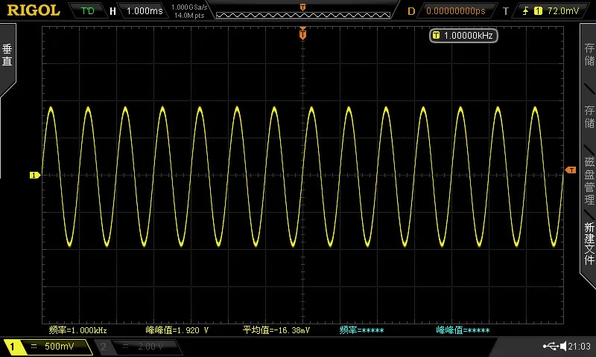Click the rising edge trigger icon
This screenshot has height=357, width=596.
526,10
